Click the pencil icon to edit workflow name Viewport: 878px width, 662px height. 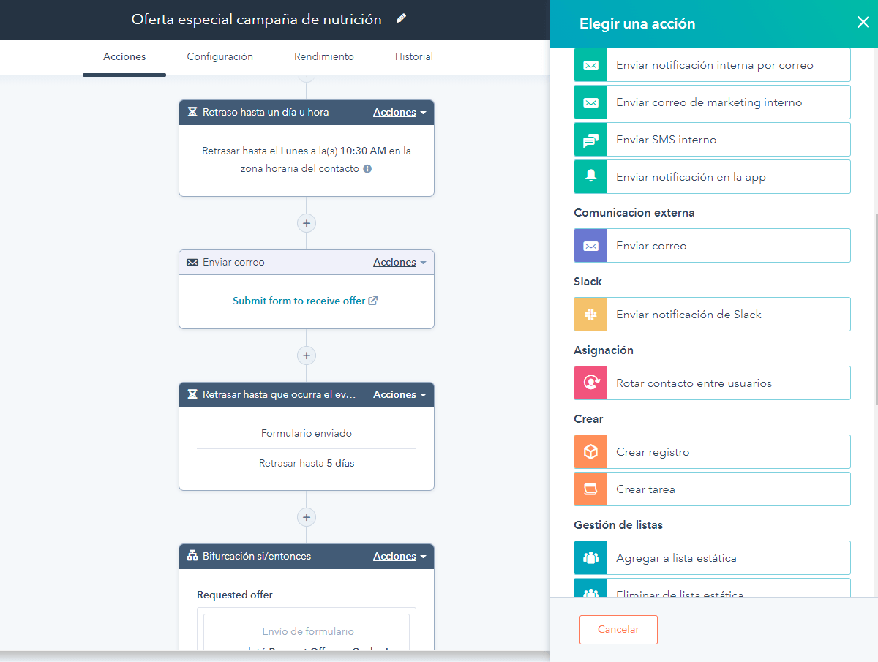tap(401, 19)
